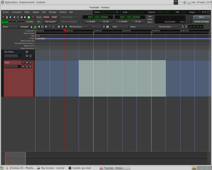Mute the Audio track
The image size is (212, 170).
click(x=27, y=62)
